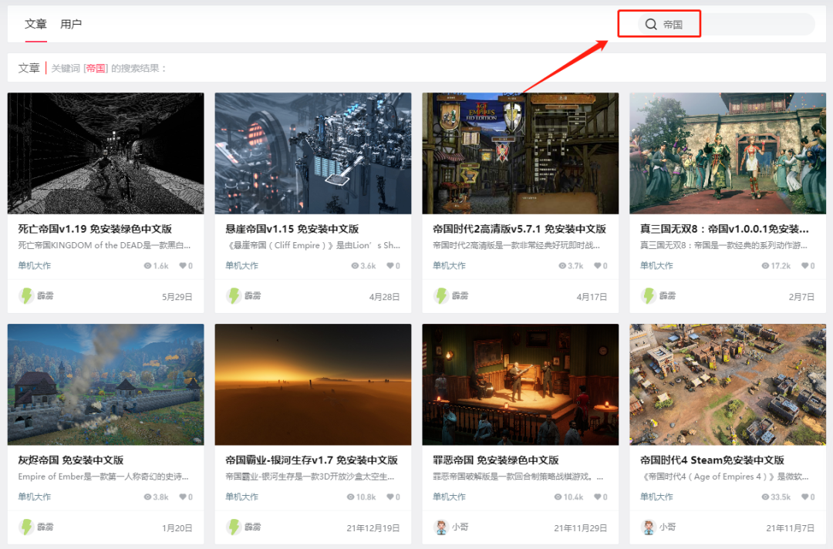Screen dimensions: 833x549
Task: Click author avatar on 灰烬帝国 card
Action: [x=26, y=527]
